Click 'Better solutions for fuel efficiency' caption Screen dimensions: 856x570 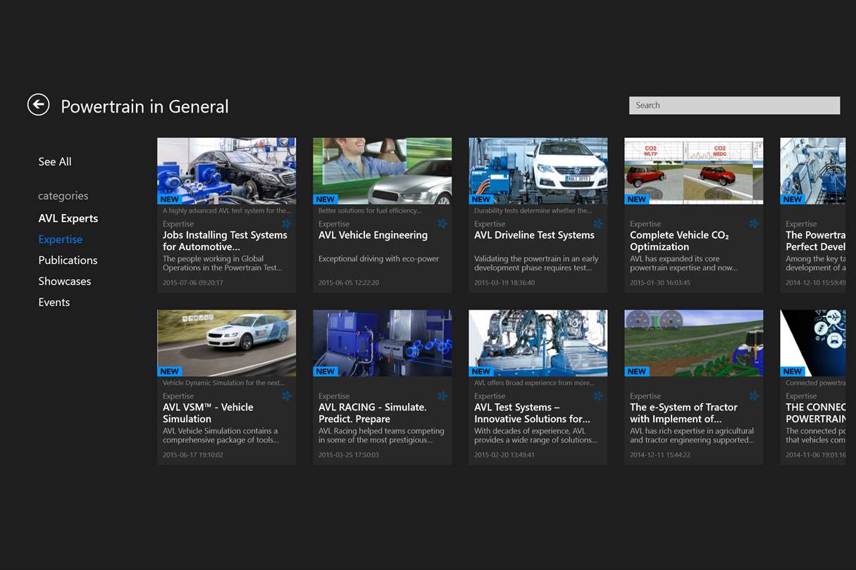(x=370, y=210)
